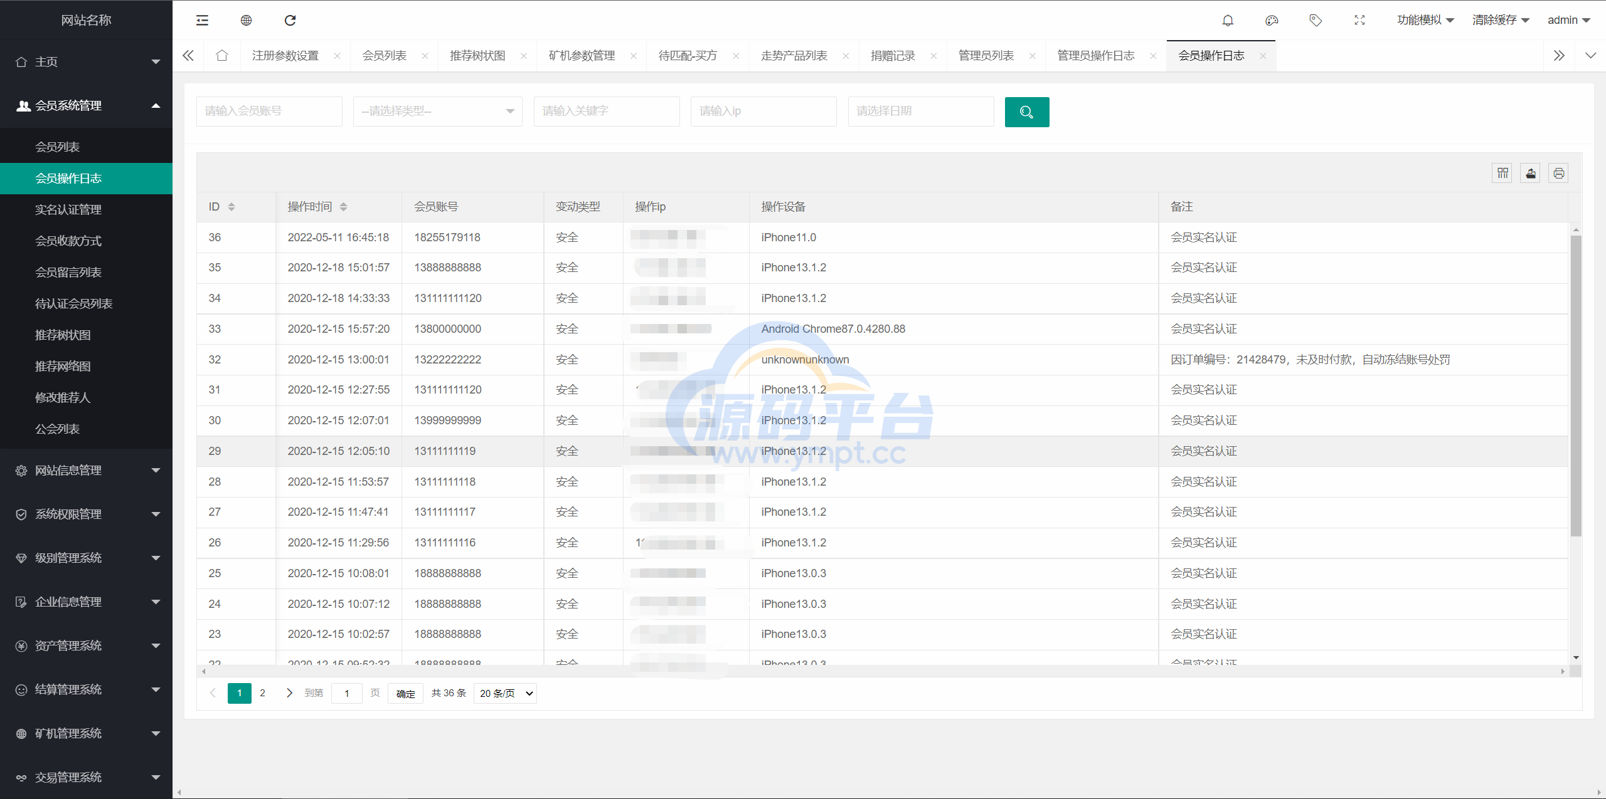
Task: Close the 会员列表 tab
Action: (425, 56)
